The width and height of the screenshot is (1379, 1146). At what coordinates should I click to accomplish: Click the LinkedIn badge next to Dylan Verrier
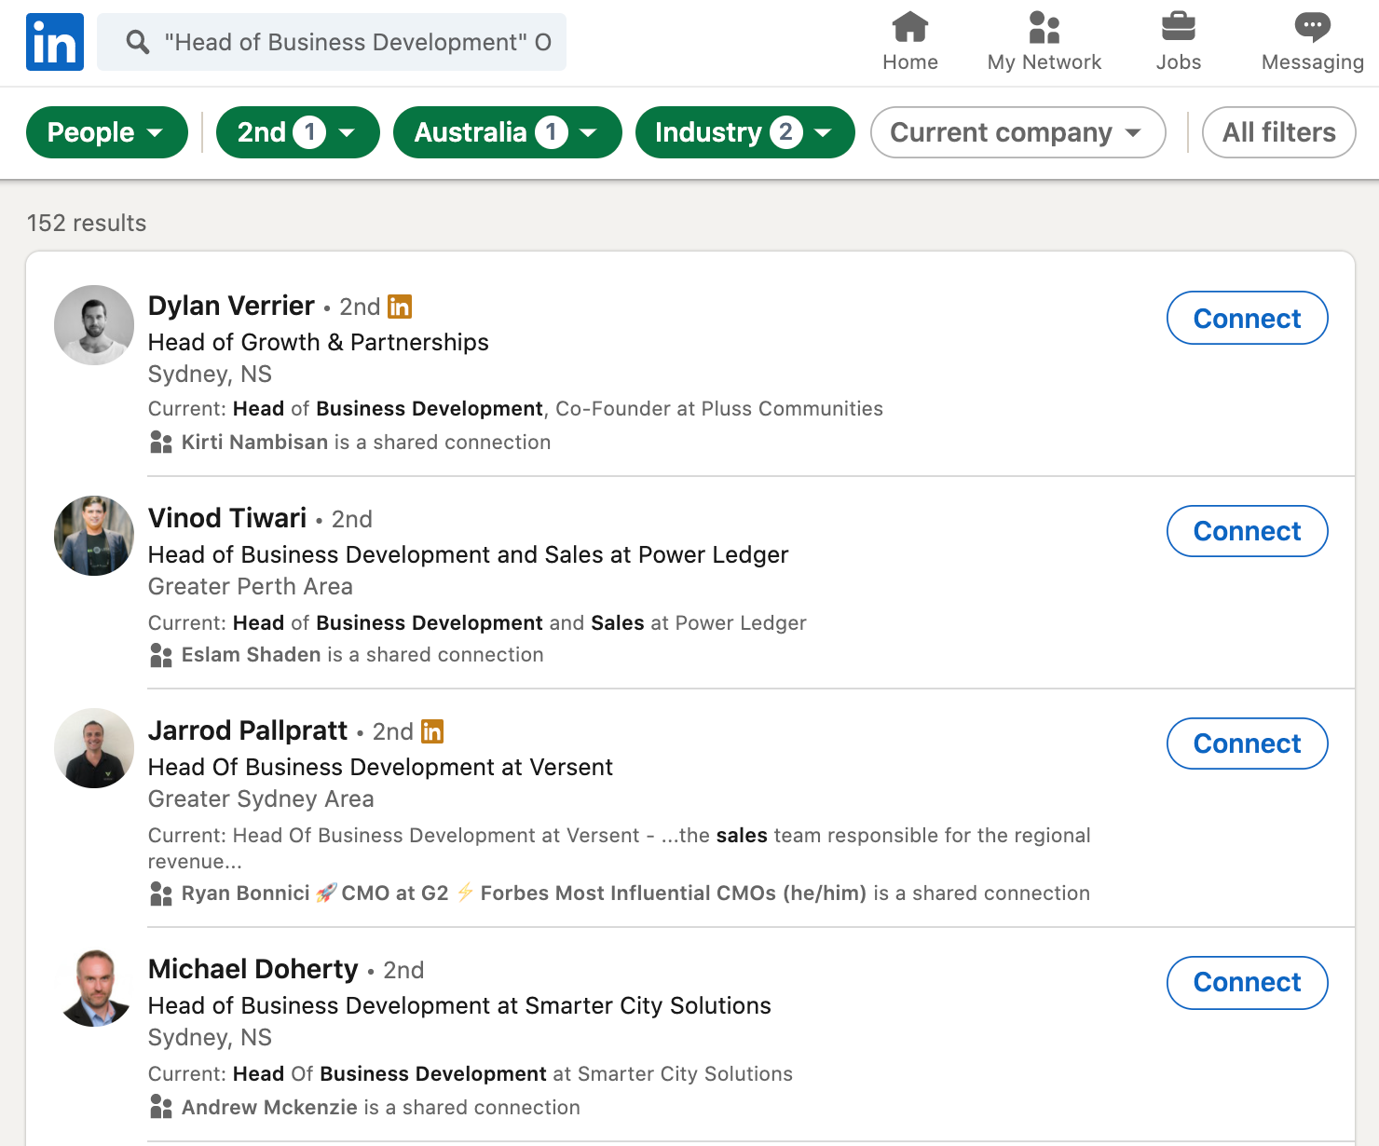tap(400, 307)
